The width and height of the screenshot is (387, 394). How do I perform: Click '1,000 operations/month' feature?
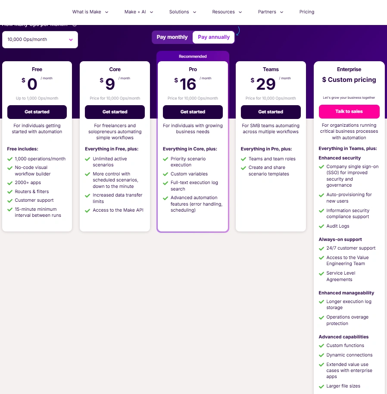(40, 159)
